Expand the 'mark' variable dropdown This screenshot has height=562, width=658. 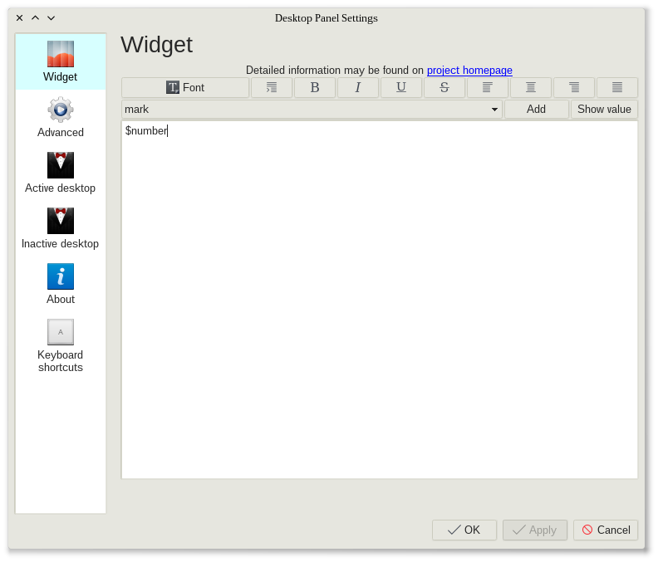click(494, 110)
